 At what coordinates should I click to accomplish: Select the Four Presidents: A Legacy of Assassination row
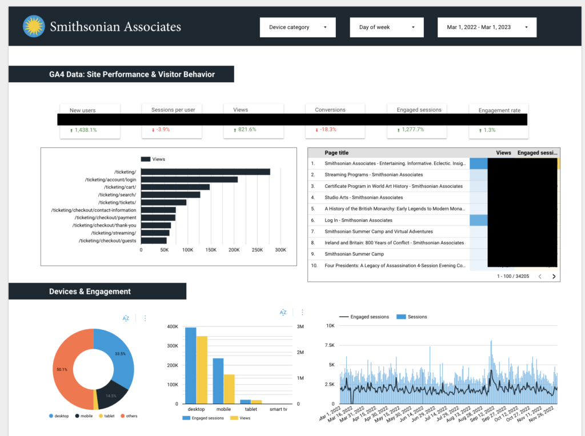[x=434, y=265]
